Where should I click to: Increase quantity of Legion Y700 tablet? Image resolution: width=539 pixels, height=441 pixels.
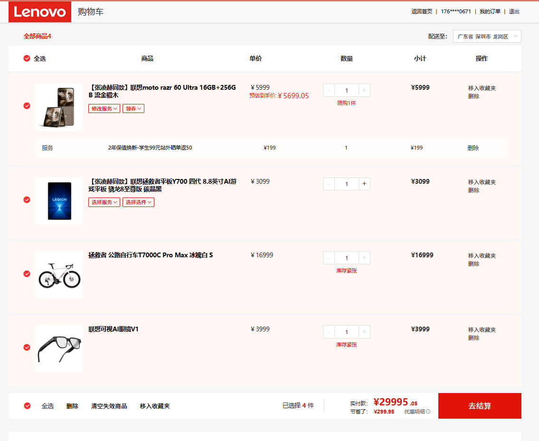pyautogui.click(x=364, y=184)
